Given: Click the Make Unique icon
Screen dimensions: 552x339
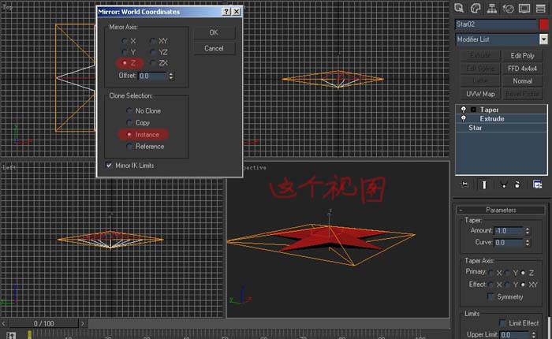Looking at the screenshot, I should 503,184.
